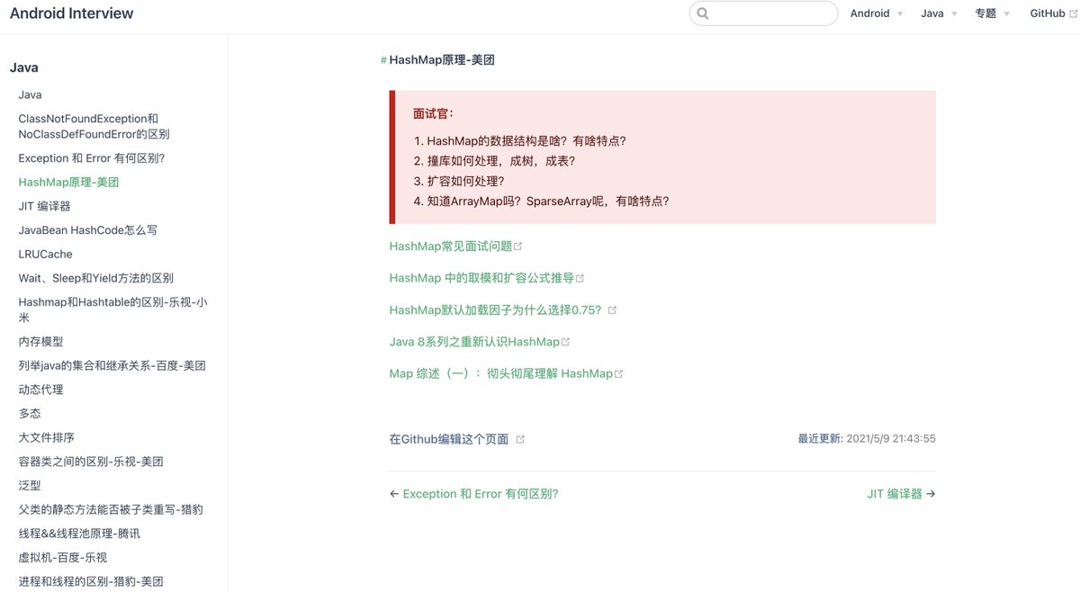1080x592 pixels.
Task: Open sidebar item Wait、Sleep和Yield方法的区别
Action: (x=96, y=278)
